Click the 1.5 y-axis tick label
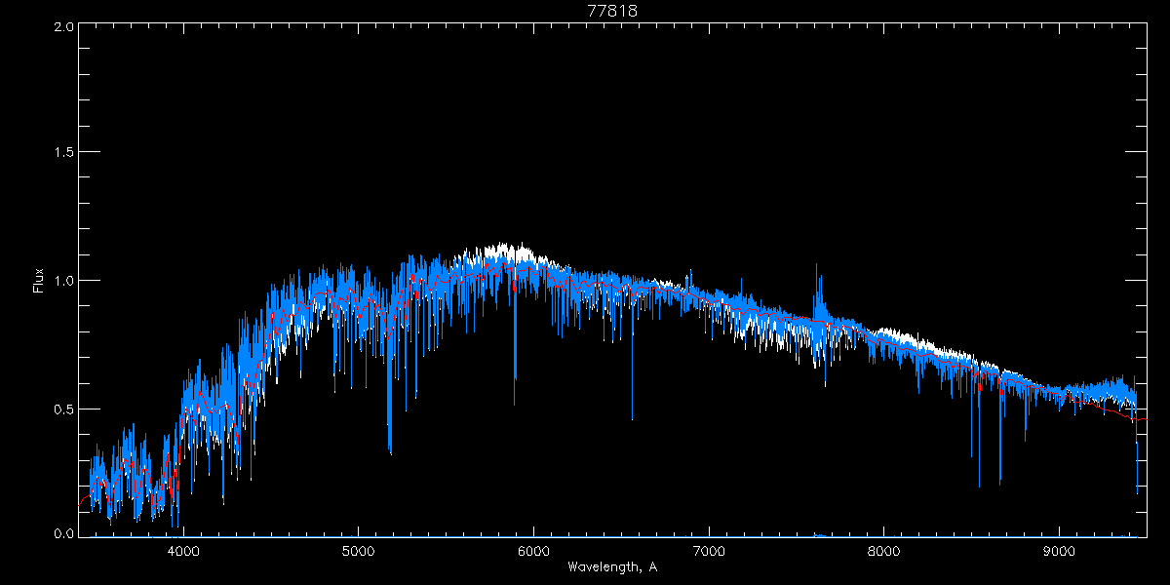The width and height of the screenshot is (1170, 585). (60, 153)
